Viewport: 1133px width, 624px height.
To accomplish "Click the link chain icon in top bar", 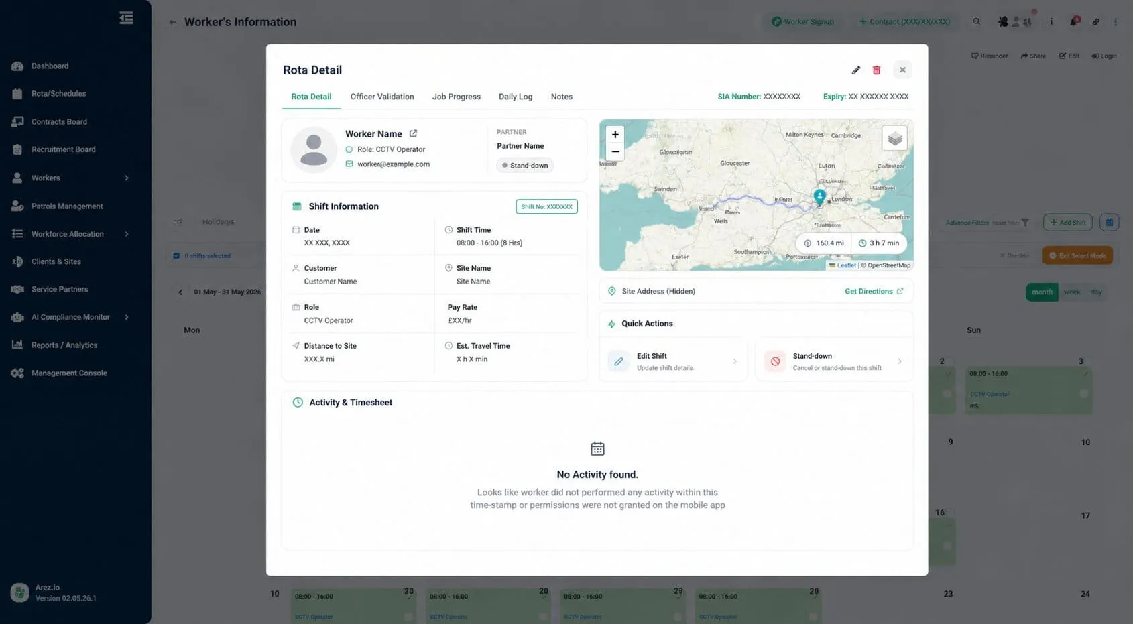I will (1095, 21).
